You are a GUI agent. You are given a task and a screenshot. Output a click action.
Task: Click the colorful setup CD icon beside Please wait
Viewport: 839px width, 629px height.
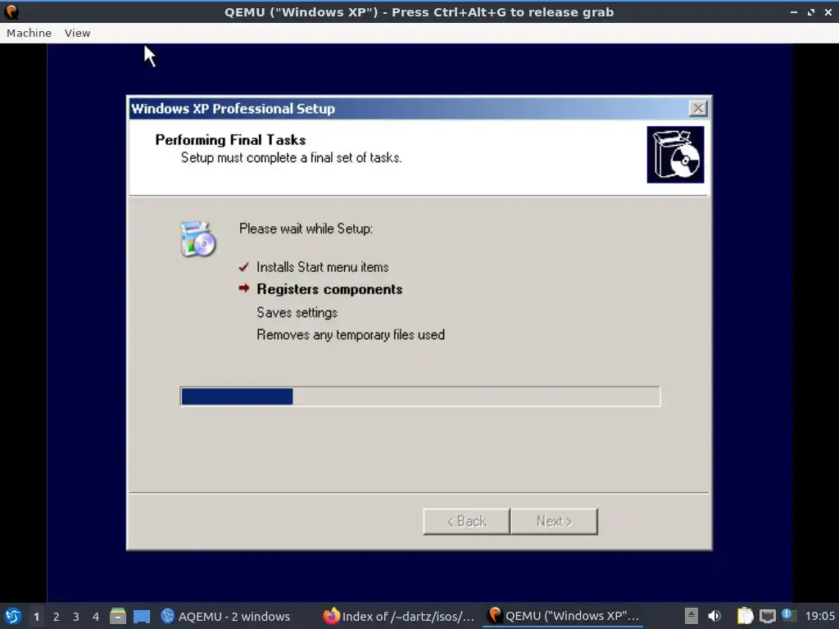point(198,239)
